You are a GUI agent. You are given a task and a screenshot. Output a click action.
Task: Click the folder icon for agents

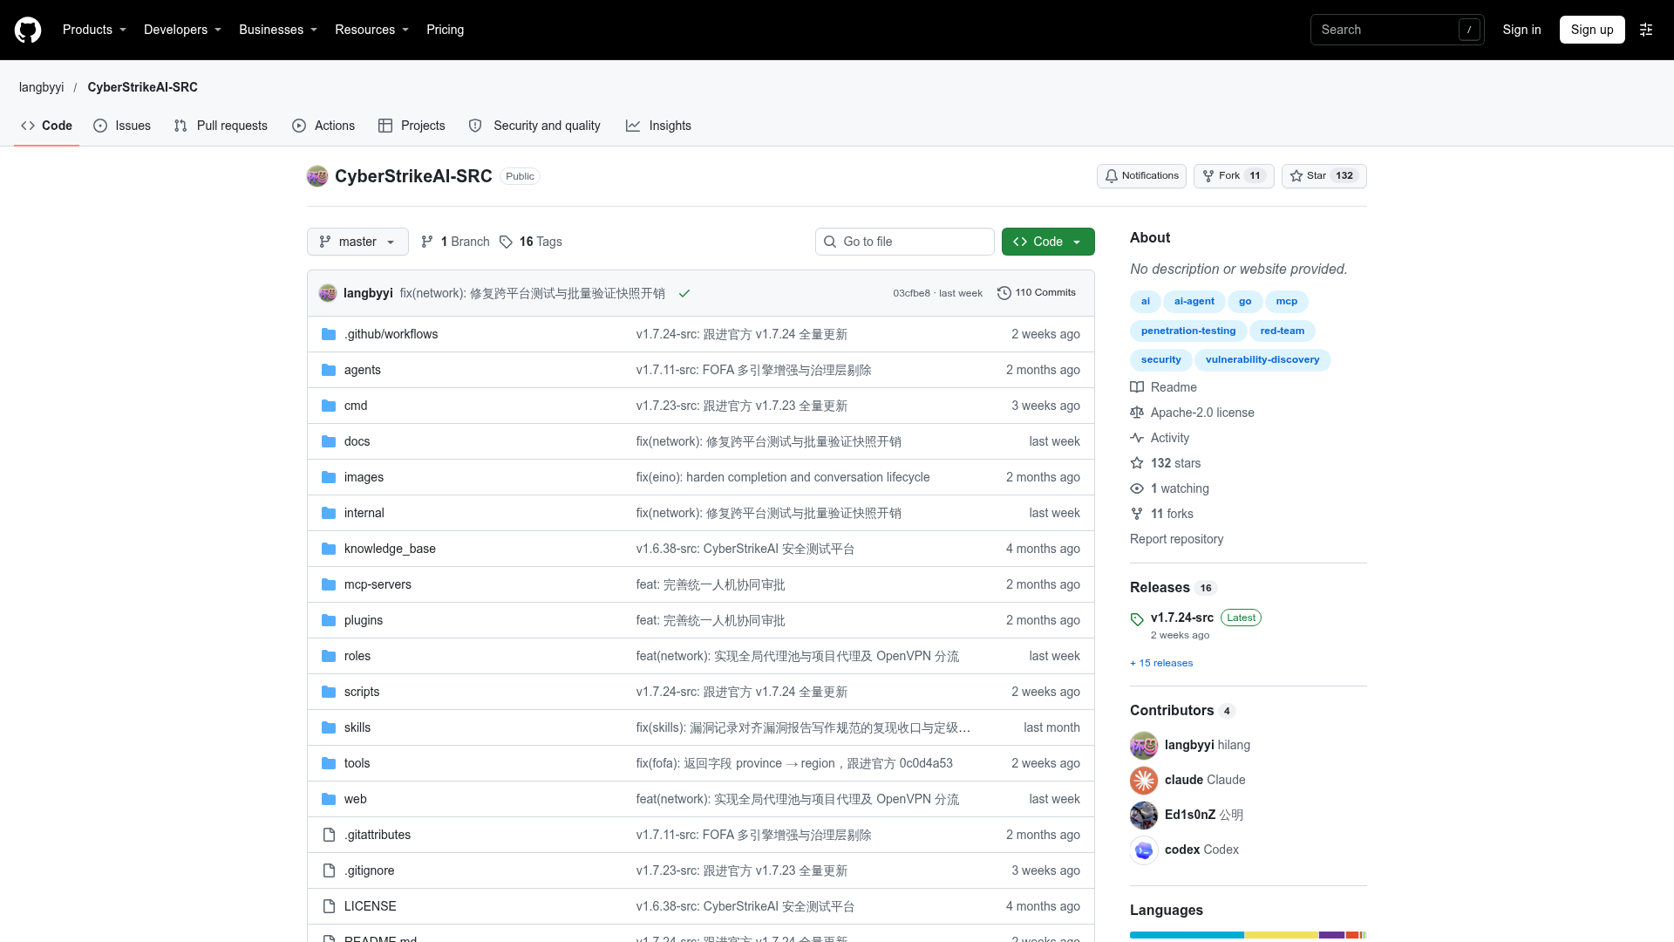point(329,370)
